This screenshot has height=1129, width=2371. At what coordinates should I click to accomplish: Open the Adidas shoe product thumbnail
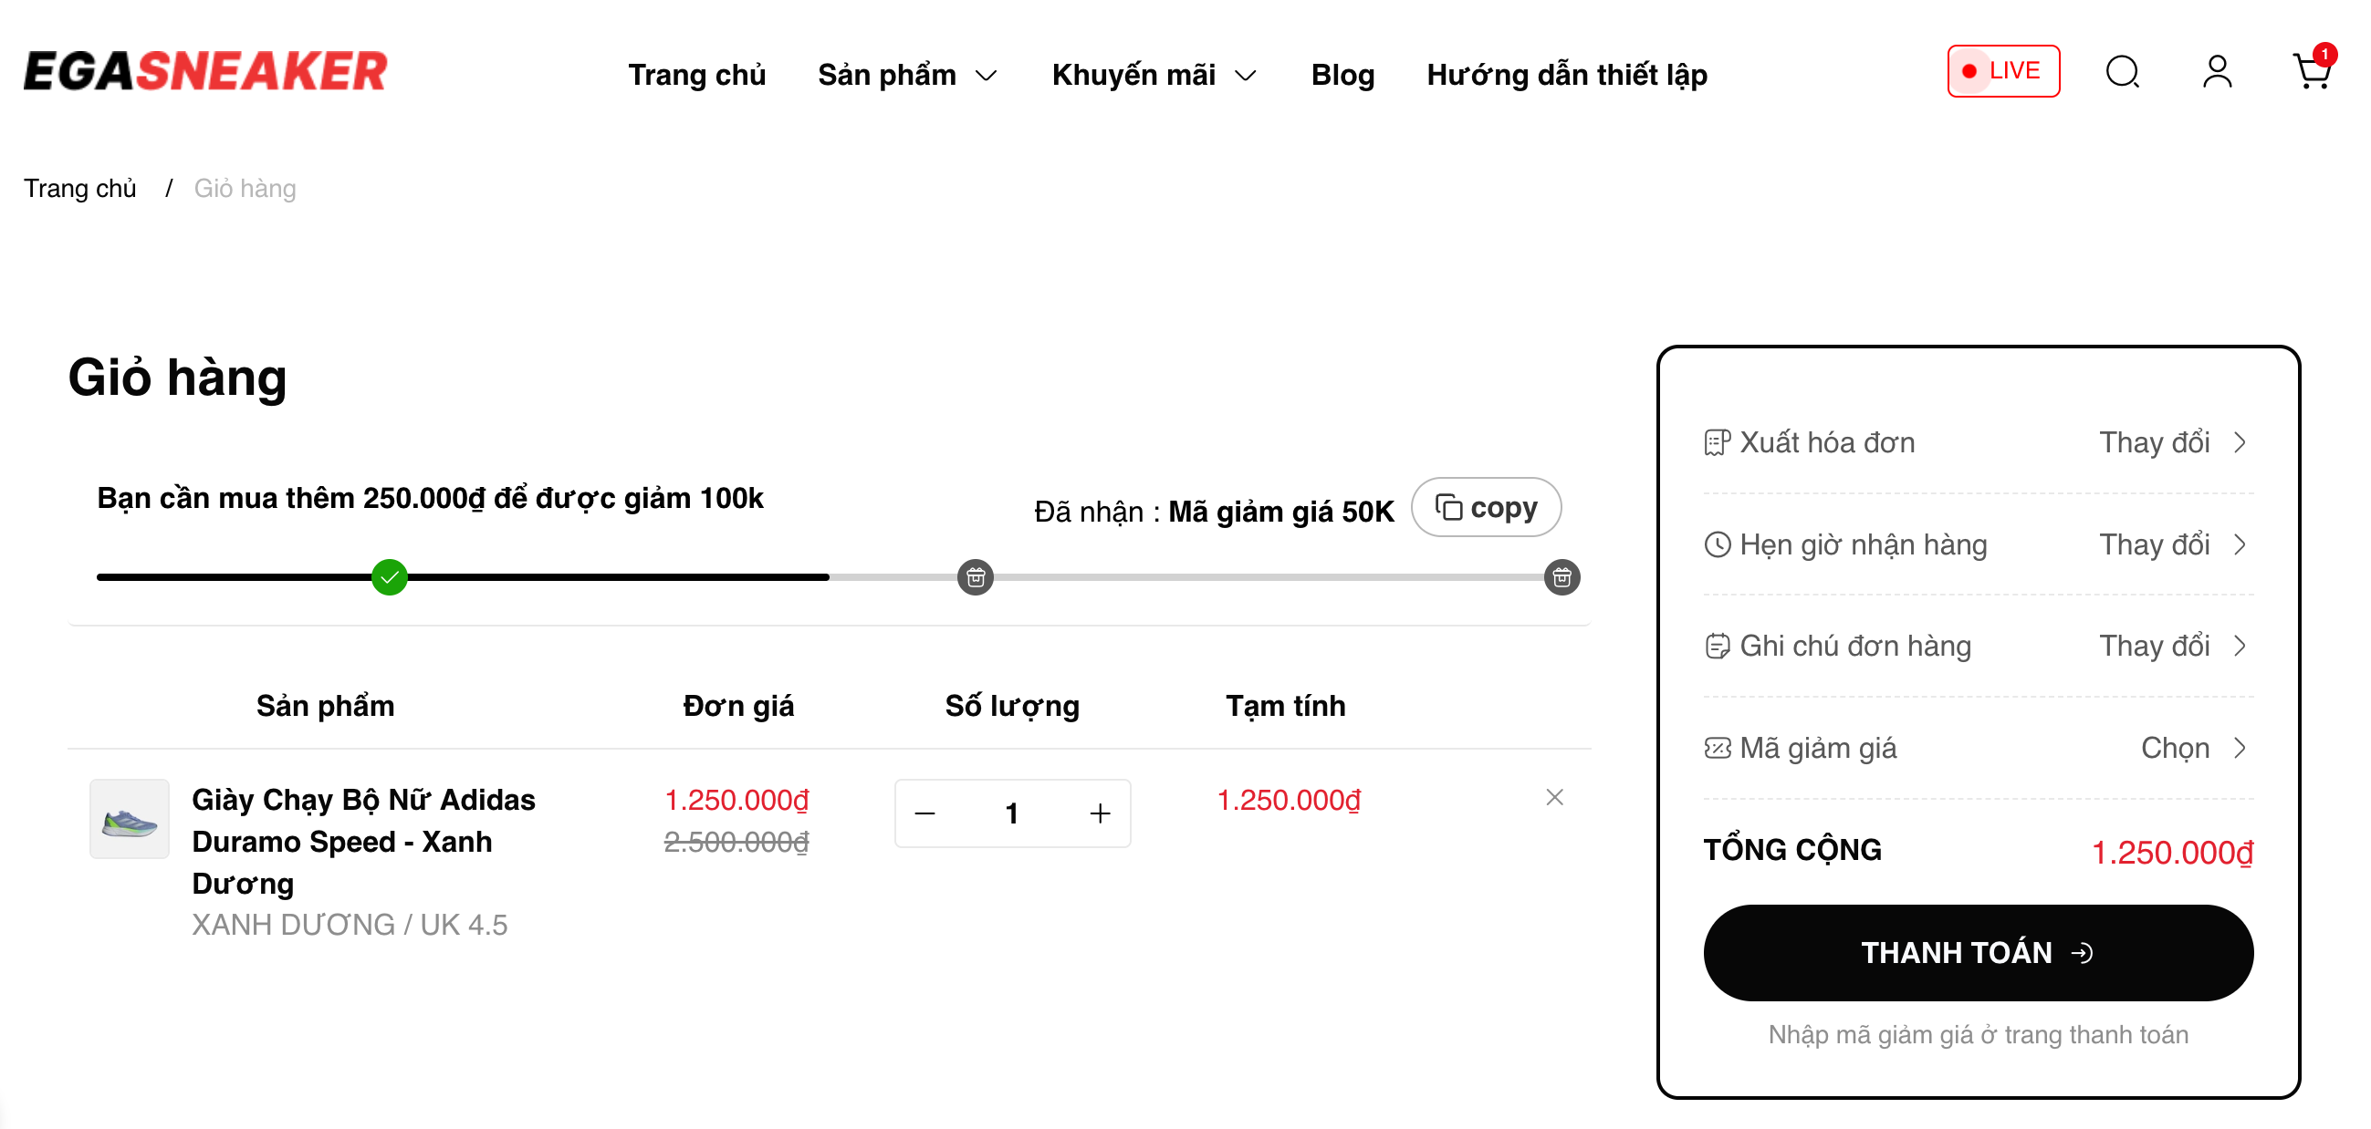coord(130,819)
